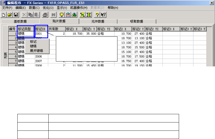The width and height of the screenshot is (215, 139).
Task: Click the three colored circles toolbar icon
Action: pyautogui.click(x=74, y=15)
